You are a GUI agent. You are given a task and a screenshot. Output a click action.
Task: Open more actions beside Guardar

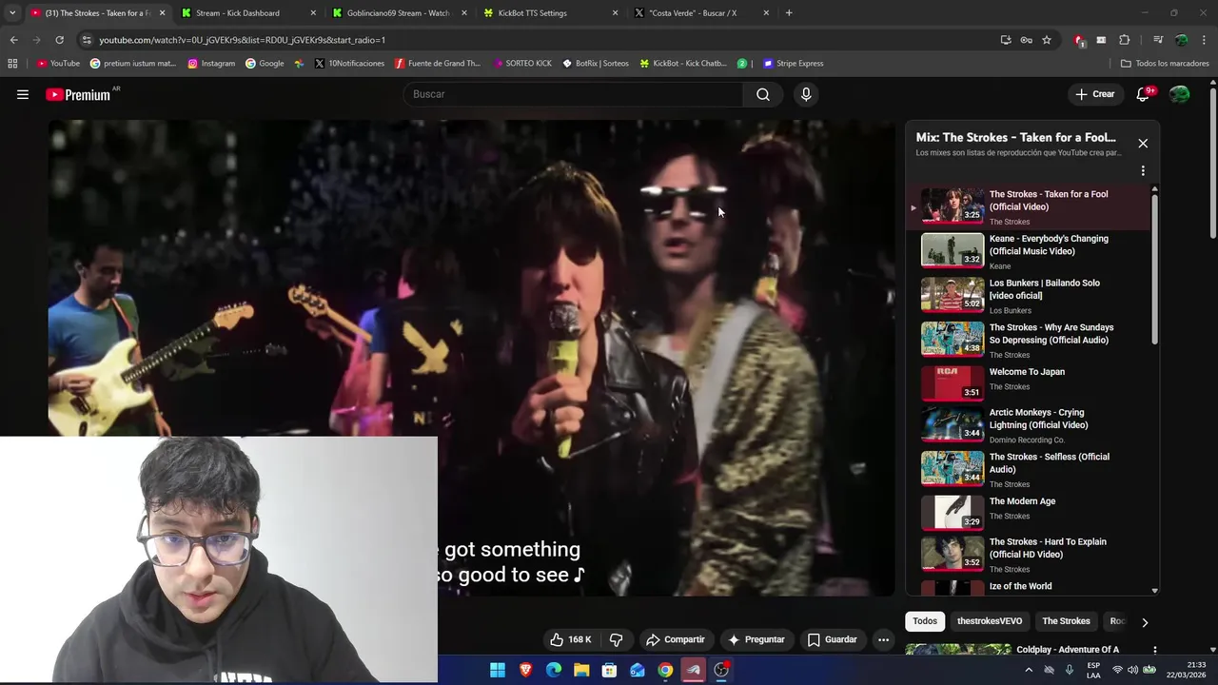tap(883, 639)
